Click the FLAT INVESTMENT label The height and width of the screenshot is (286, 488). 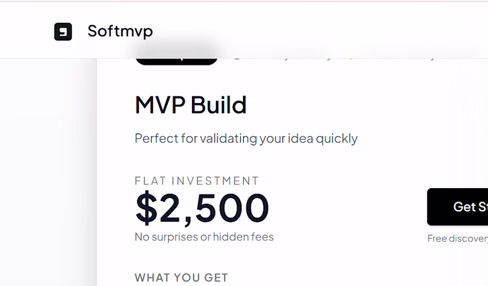197,181
